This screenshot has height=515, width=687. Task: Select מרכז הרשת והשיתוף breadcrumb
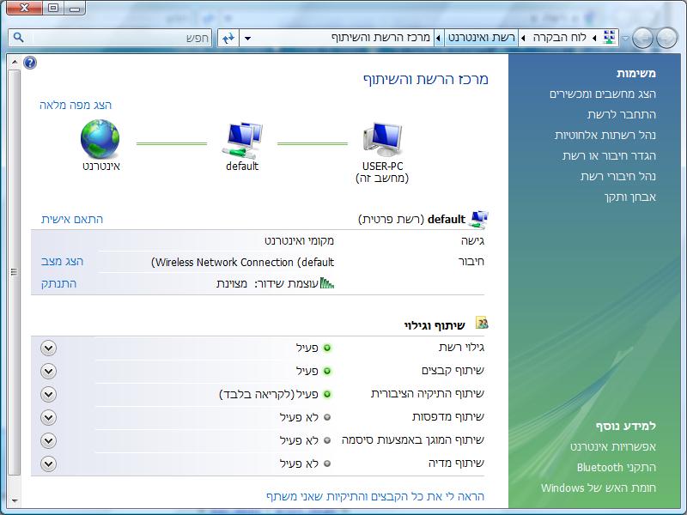[x=380, y=38]
